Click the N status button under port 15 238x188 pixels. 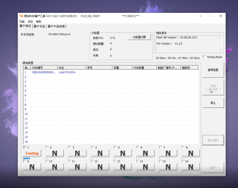(168, 167)
